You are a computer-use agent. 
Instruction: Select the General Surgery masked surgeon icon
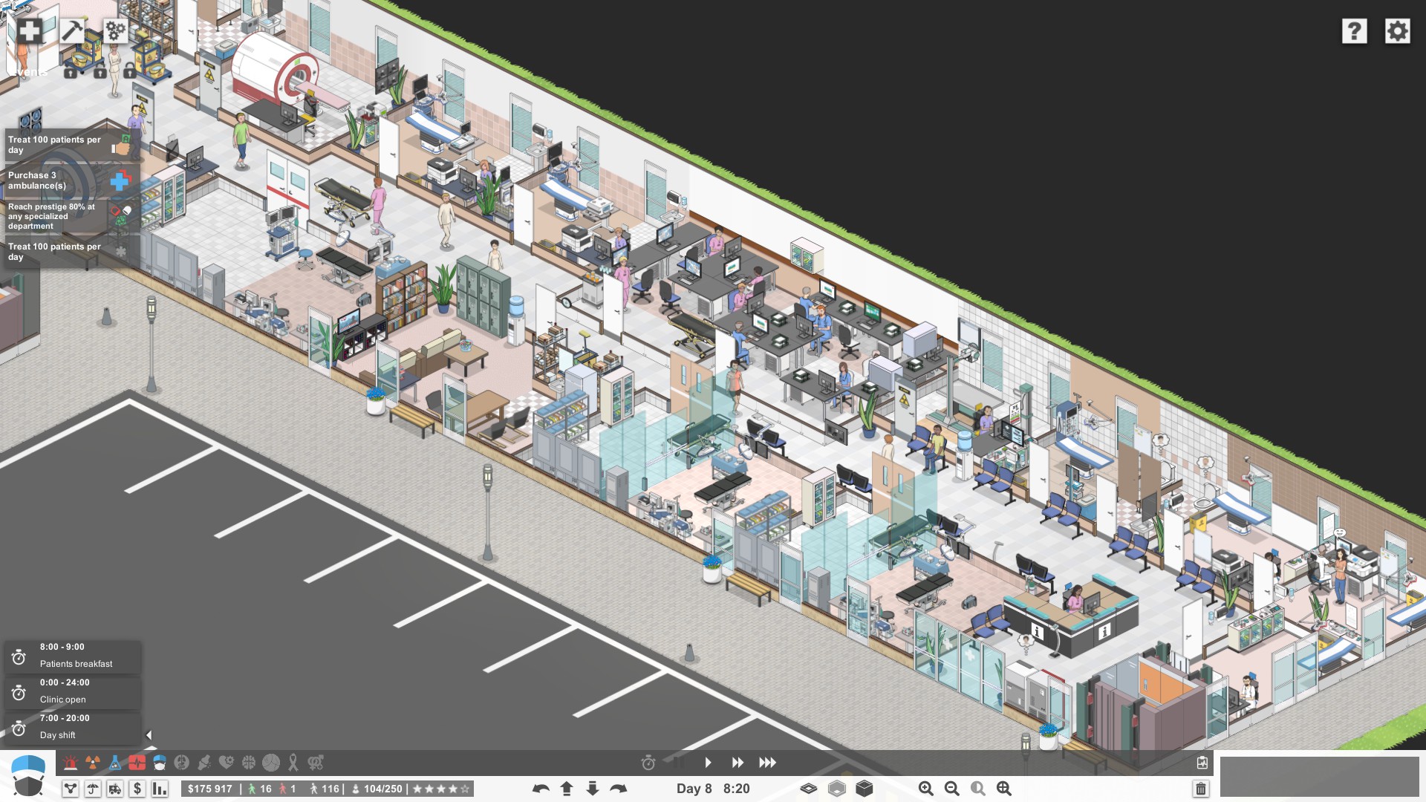point(160,763)
